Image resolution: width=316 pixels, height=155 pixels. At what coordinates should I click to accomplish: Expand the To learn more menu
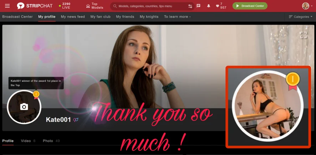pos(177,17)
